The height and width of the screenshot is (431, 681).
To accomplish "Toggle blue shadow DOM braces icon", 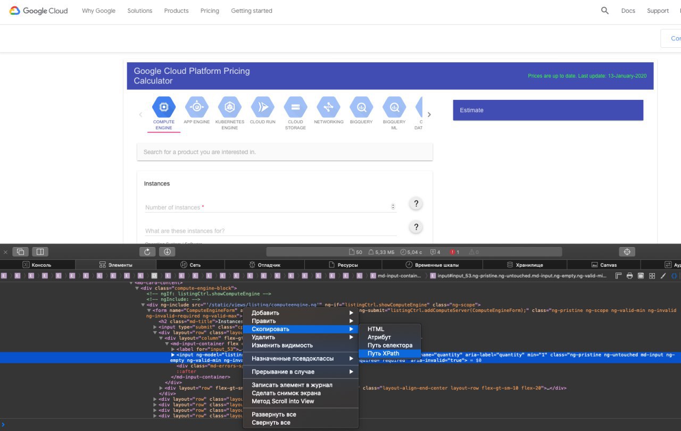I will pyautogui.click(x=674, y=276).
